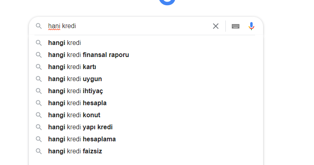Image resolution: width=314 pixels, height=165 pixels.
Task: Clear the search text with the X icon
Action: point(216,26)
